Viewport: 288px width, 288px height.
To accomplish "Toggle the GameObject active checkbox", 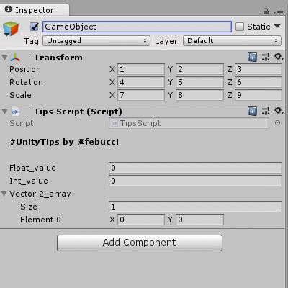I will click(34, 27).
